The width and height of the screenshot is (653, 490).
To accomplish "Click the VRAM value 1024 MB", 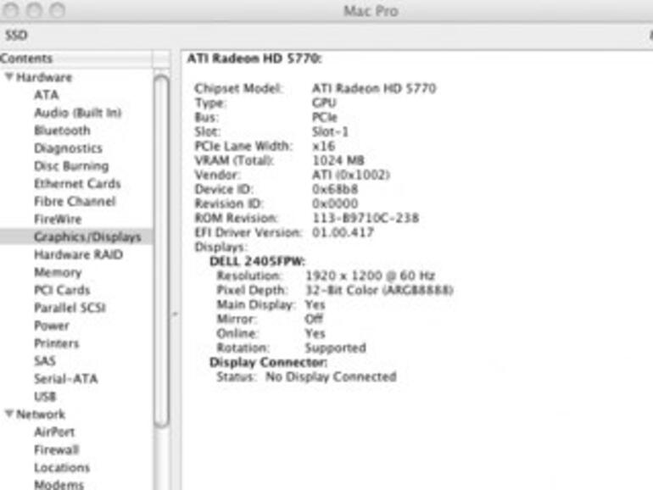I will [x=338, y=160].
